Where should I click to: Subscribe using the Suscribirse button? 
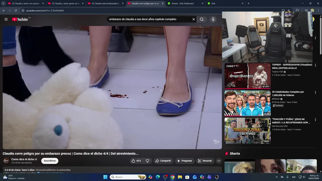click(50, 161)
